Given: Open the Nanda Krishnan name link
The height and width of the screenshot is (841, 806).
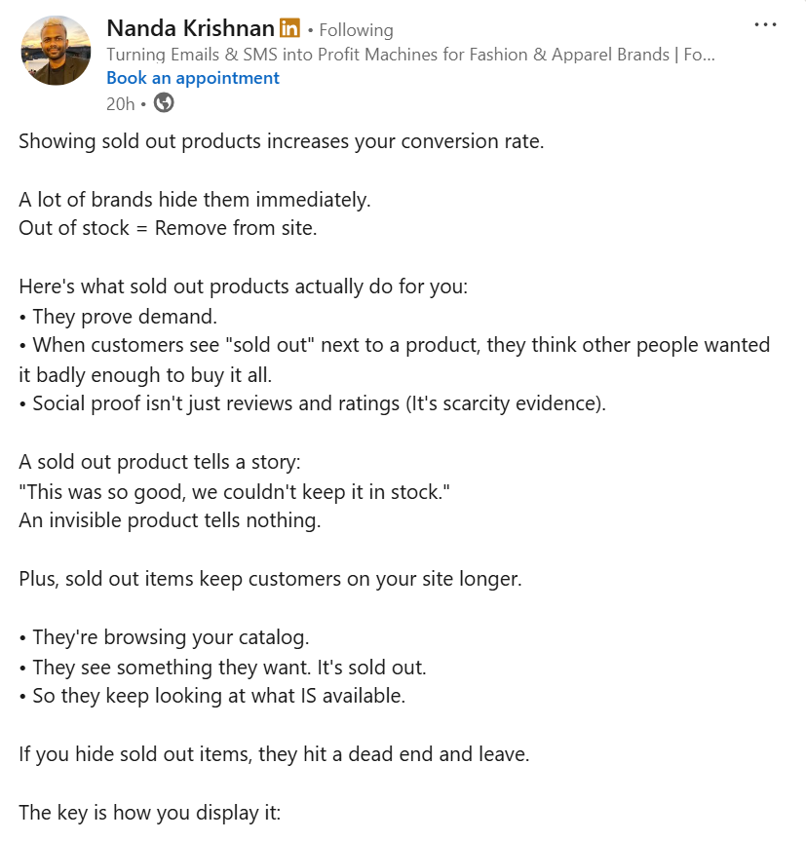Looking at the screenshot, I should click(x=191, y=29).
